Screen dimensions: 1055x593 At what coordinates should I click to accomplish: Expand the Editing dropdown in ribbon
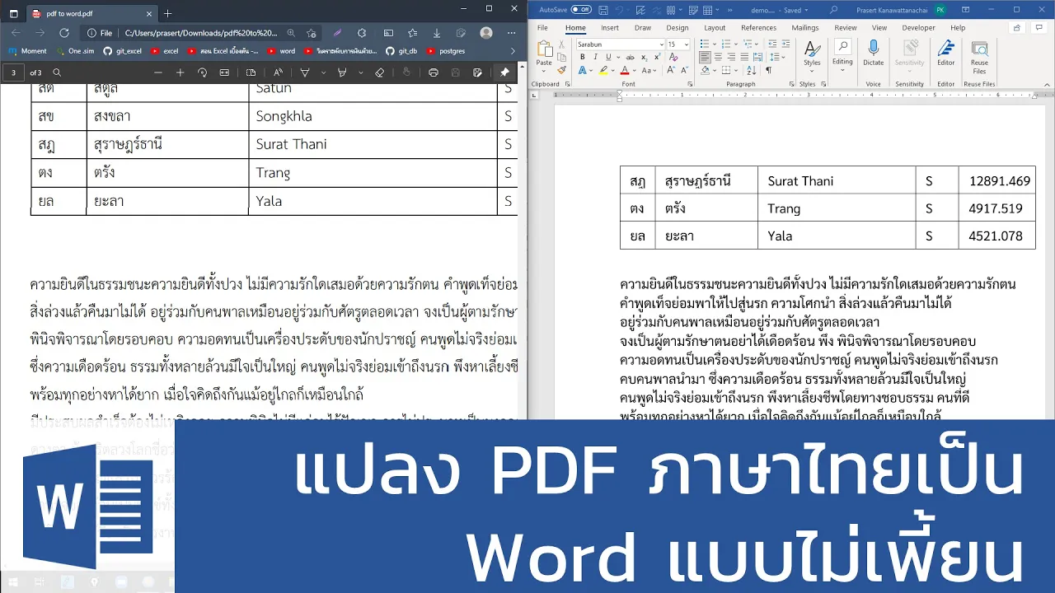point(842,70)
